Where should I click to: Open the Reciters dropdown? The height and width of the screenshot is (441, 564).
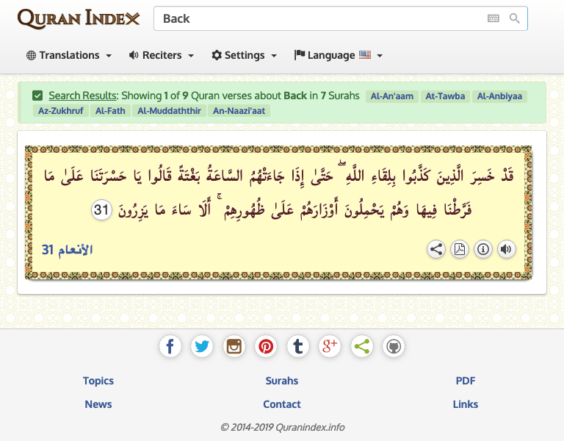click(x=162, y=55)
